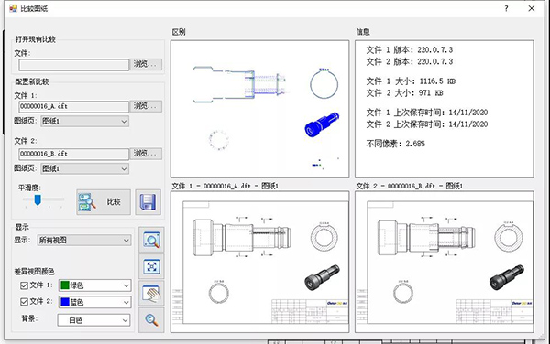Click the empty 打开现有比较 file field
This screenshot has height=344, width=550.
point(73,65)
